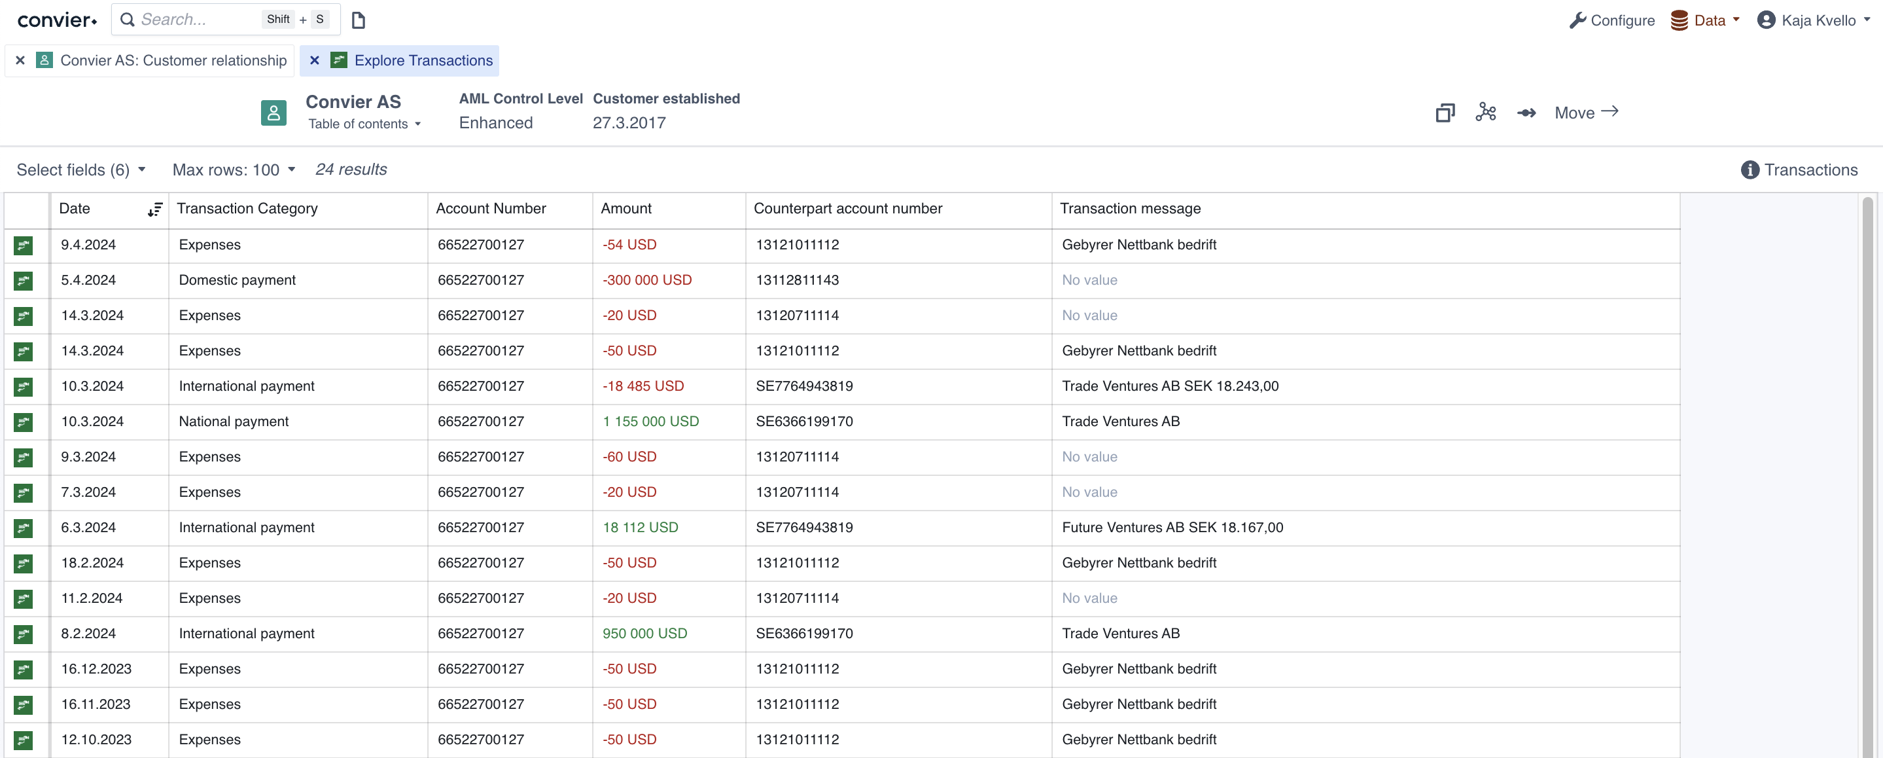Open transaction icon for 5.4.2024 row
The width and height of the screenshot is (1883, 758).
click(x=24, y=280)
